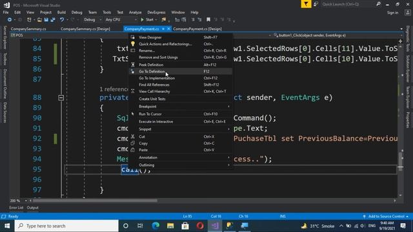Click the Navigate Backward toolbar icon
413x232 pixels.
[10, 20]
